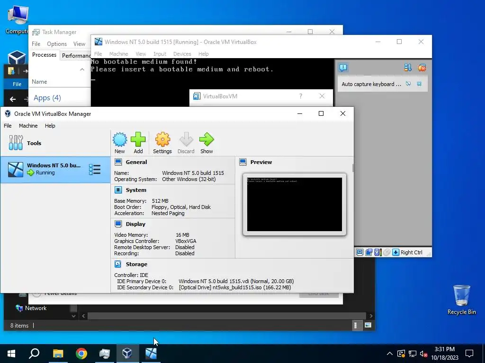Open the Options menu in Task Manager

point(57,44)
